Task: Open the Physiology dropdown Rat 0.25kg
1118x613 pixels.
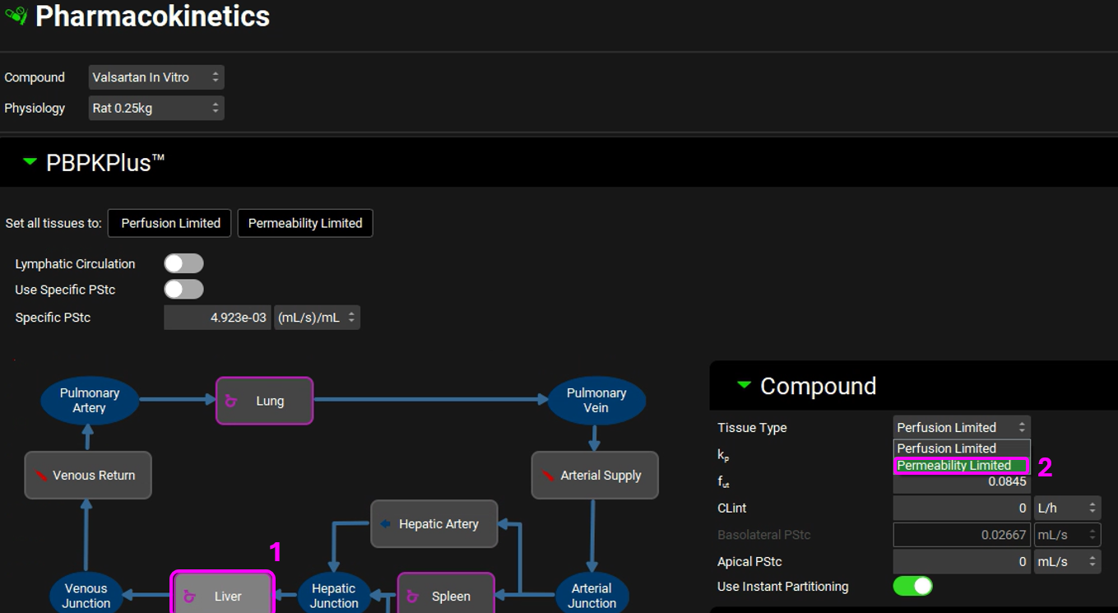Action: pyautogui.click(x=155, y=108)
